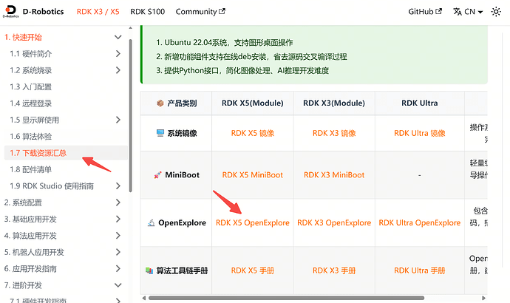The width and height of the screenshot is (510, 303).
Task: Expand the 1.5 显示屏使用 chevron
Action: [118, 120]
